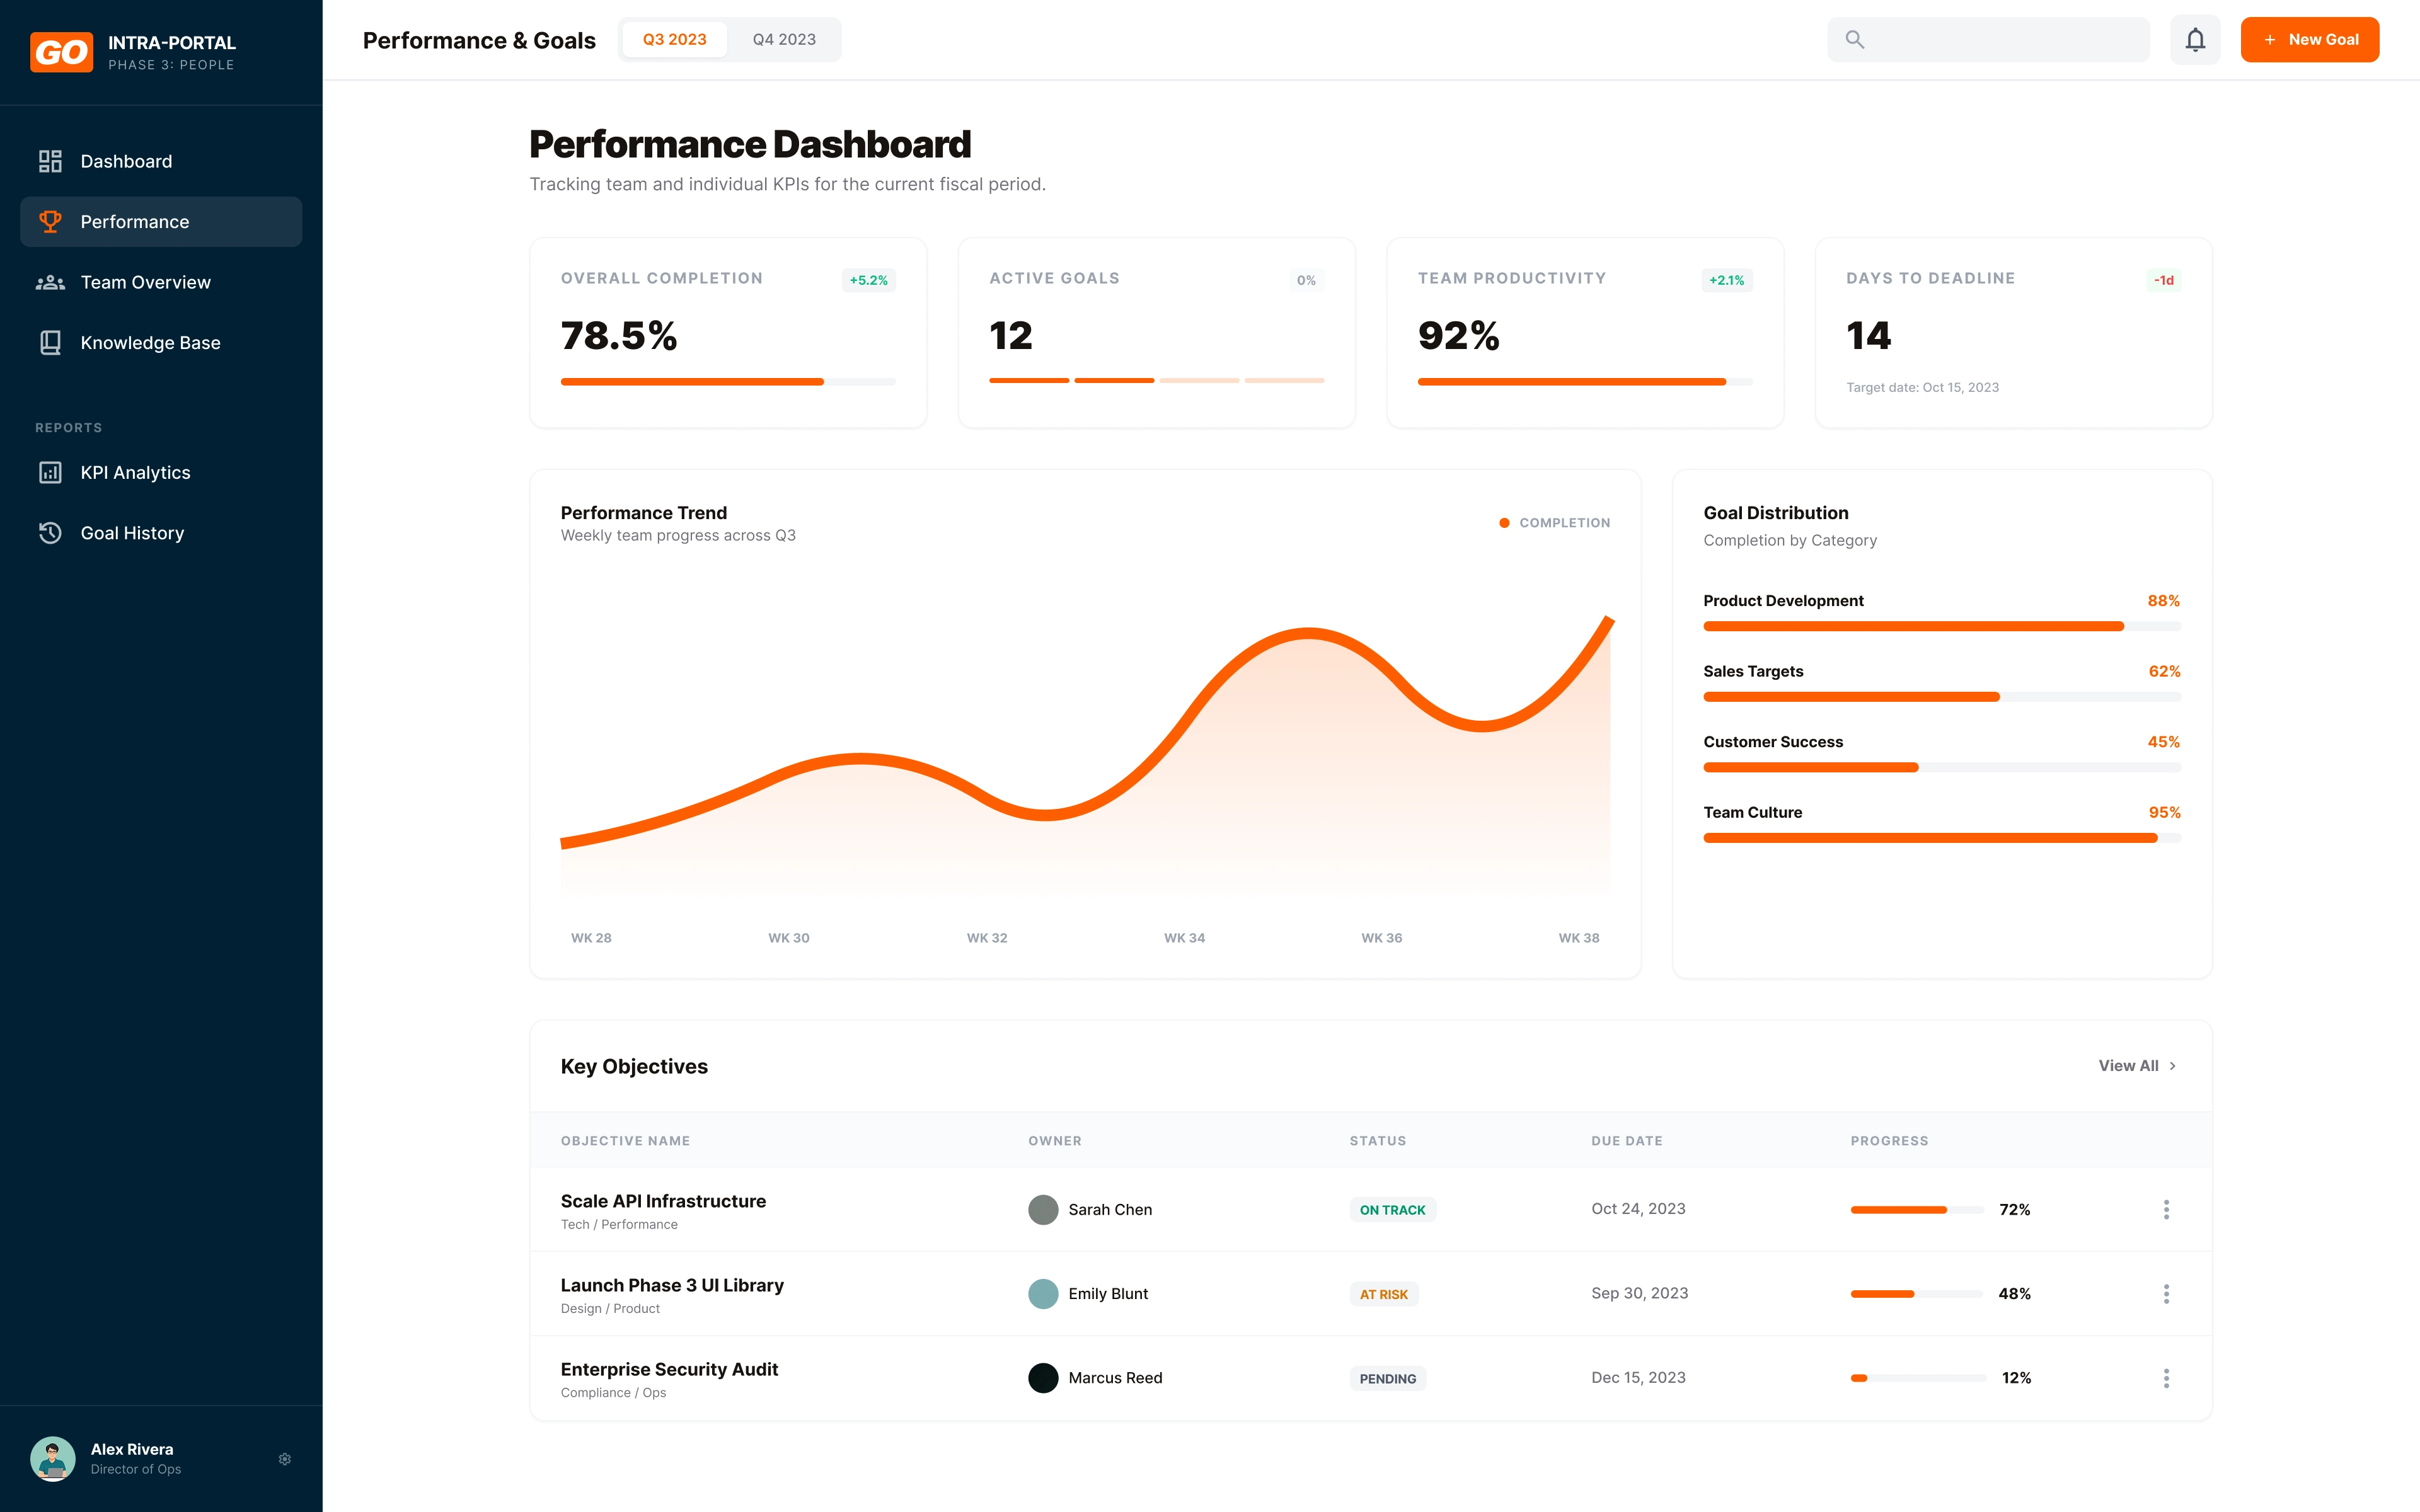2420x1512 pixels.
Task: Open row menu for Launch Phase 3 UI Library
Action: click(2166, 1293)
